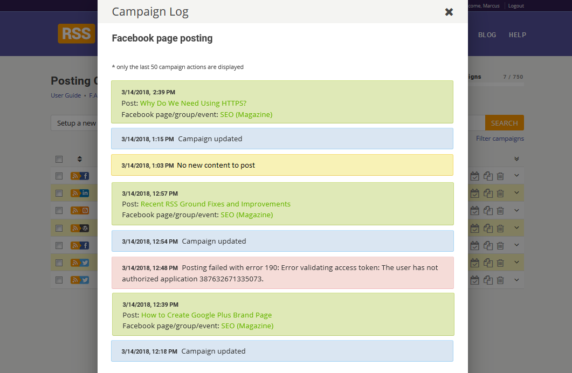Click the trash icon in the bottom Twitter row
This screenshot has height=373, width=572.
click(500, 280)
